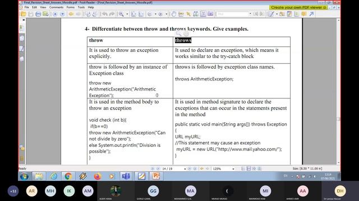Select single page layout in status bar
Image resolution: width=359 pixels, height=201 pixels.
(x=243, y=169)
